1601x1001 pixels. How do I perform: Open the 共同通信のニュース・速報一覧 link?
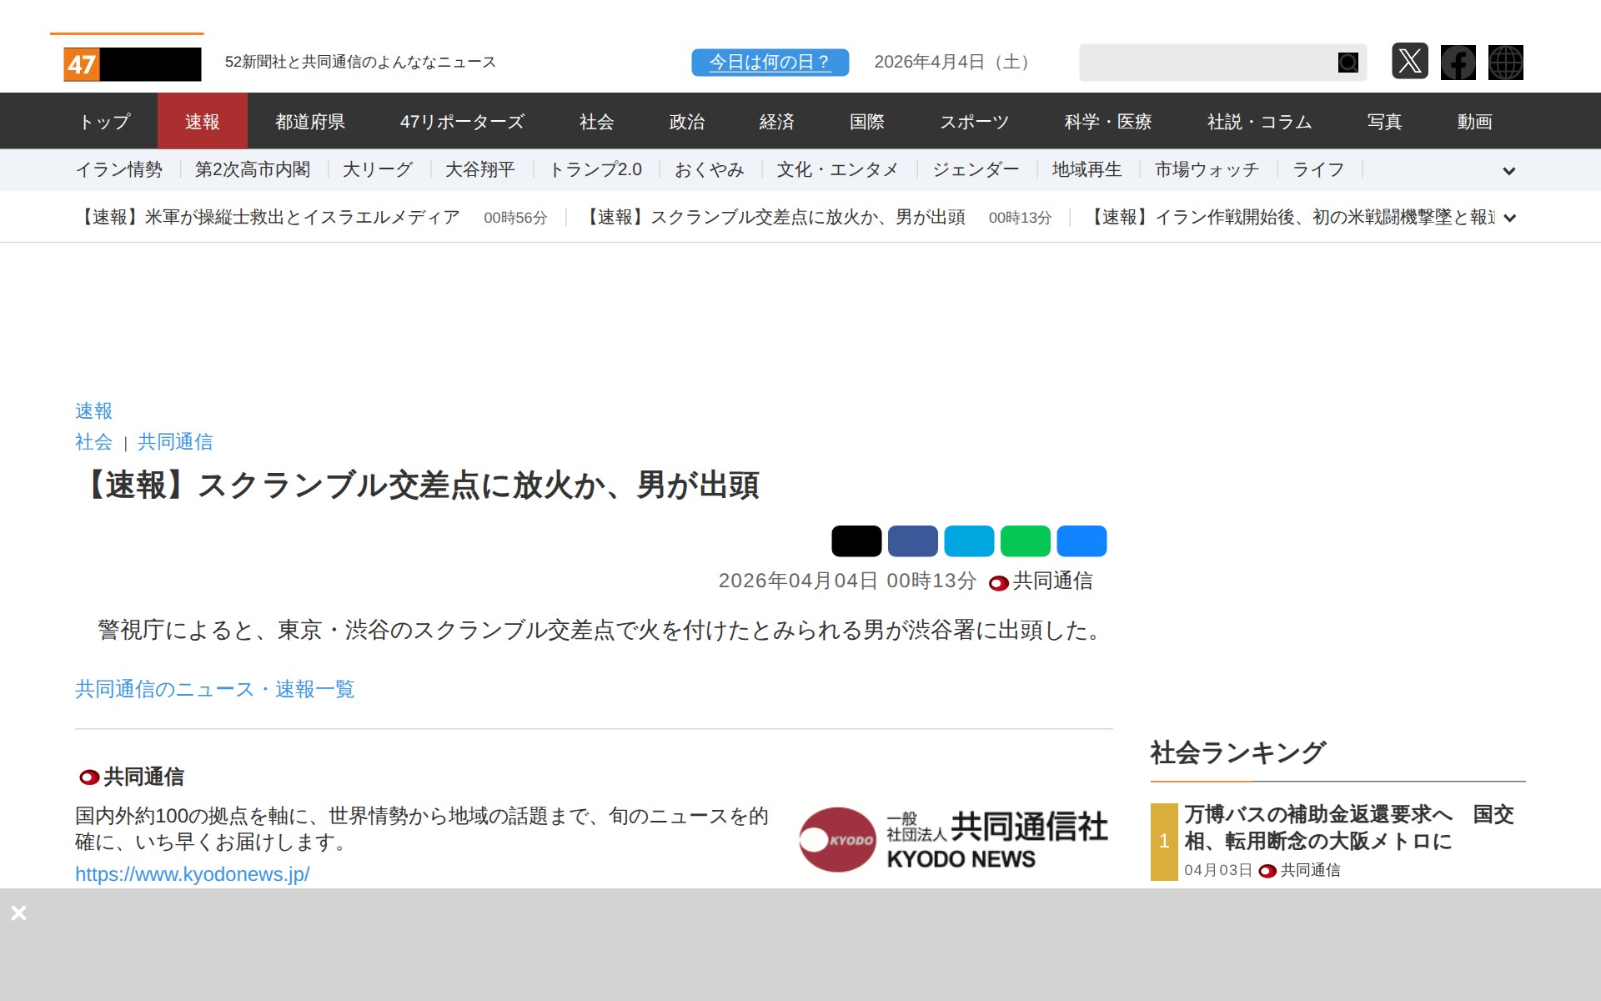214,689
